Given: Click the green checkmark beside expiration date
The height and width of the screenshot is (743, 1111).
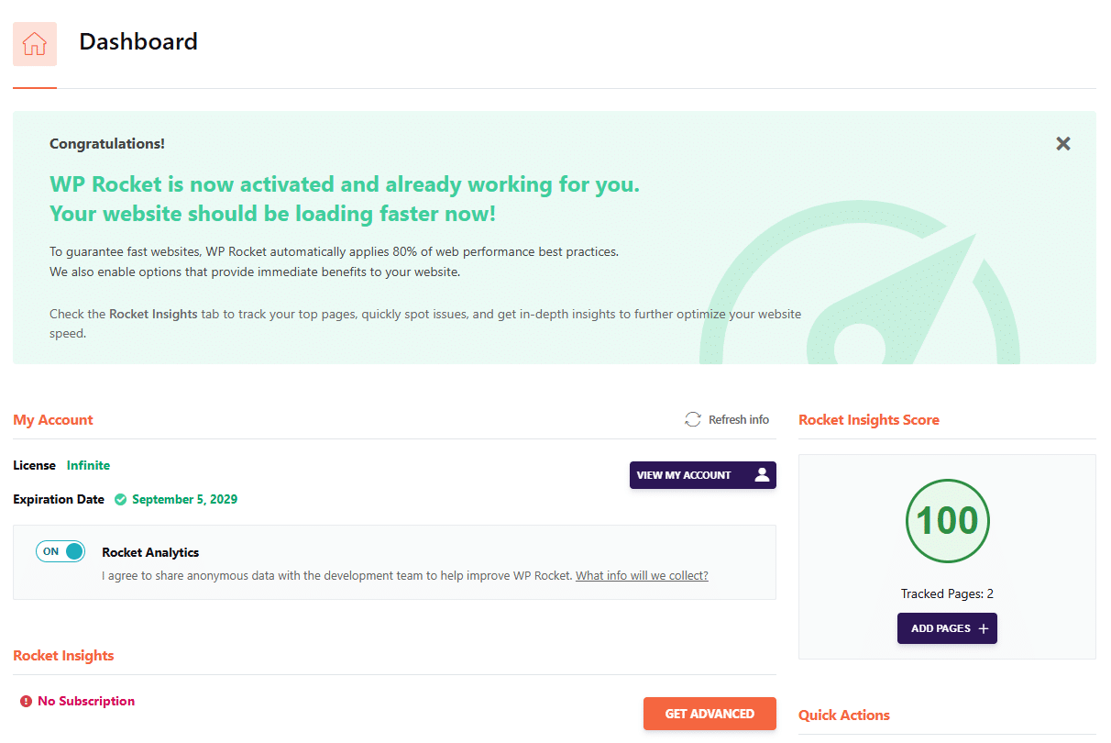Looking at the screenshot, I should pos(121,500).
